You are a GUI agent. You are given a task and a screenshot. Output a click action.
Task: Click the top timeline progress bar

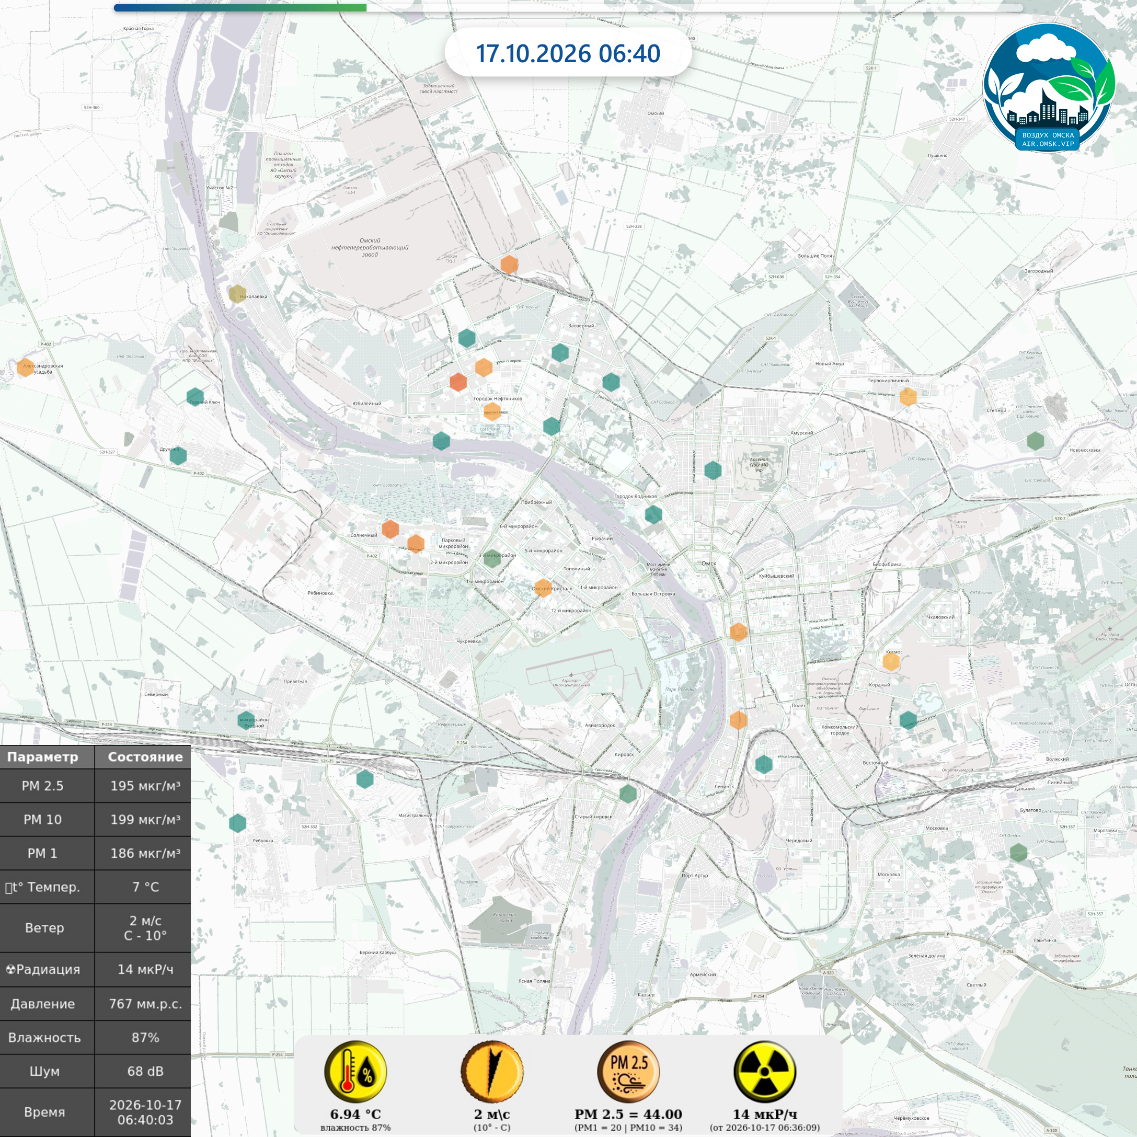pyautogui.click(x=569, y=8)
